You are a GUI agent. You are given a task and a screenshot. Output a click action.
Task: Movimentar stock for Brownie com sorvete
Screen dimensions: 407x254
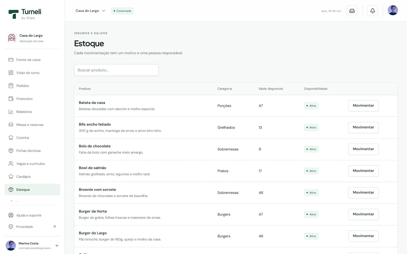(x=363, y=193)
